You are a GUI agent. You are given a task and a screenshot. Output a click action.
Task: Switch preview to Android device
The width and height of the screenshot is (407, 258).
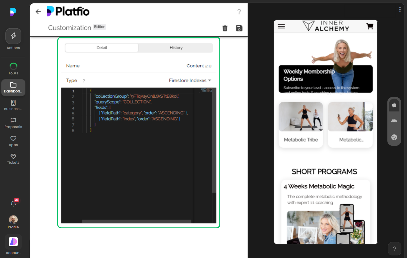(394, 121)
